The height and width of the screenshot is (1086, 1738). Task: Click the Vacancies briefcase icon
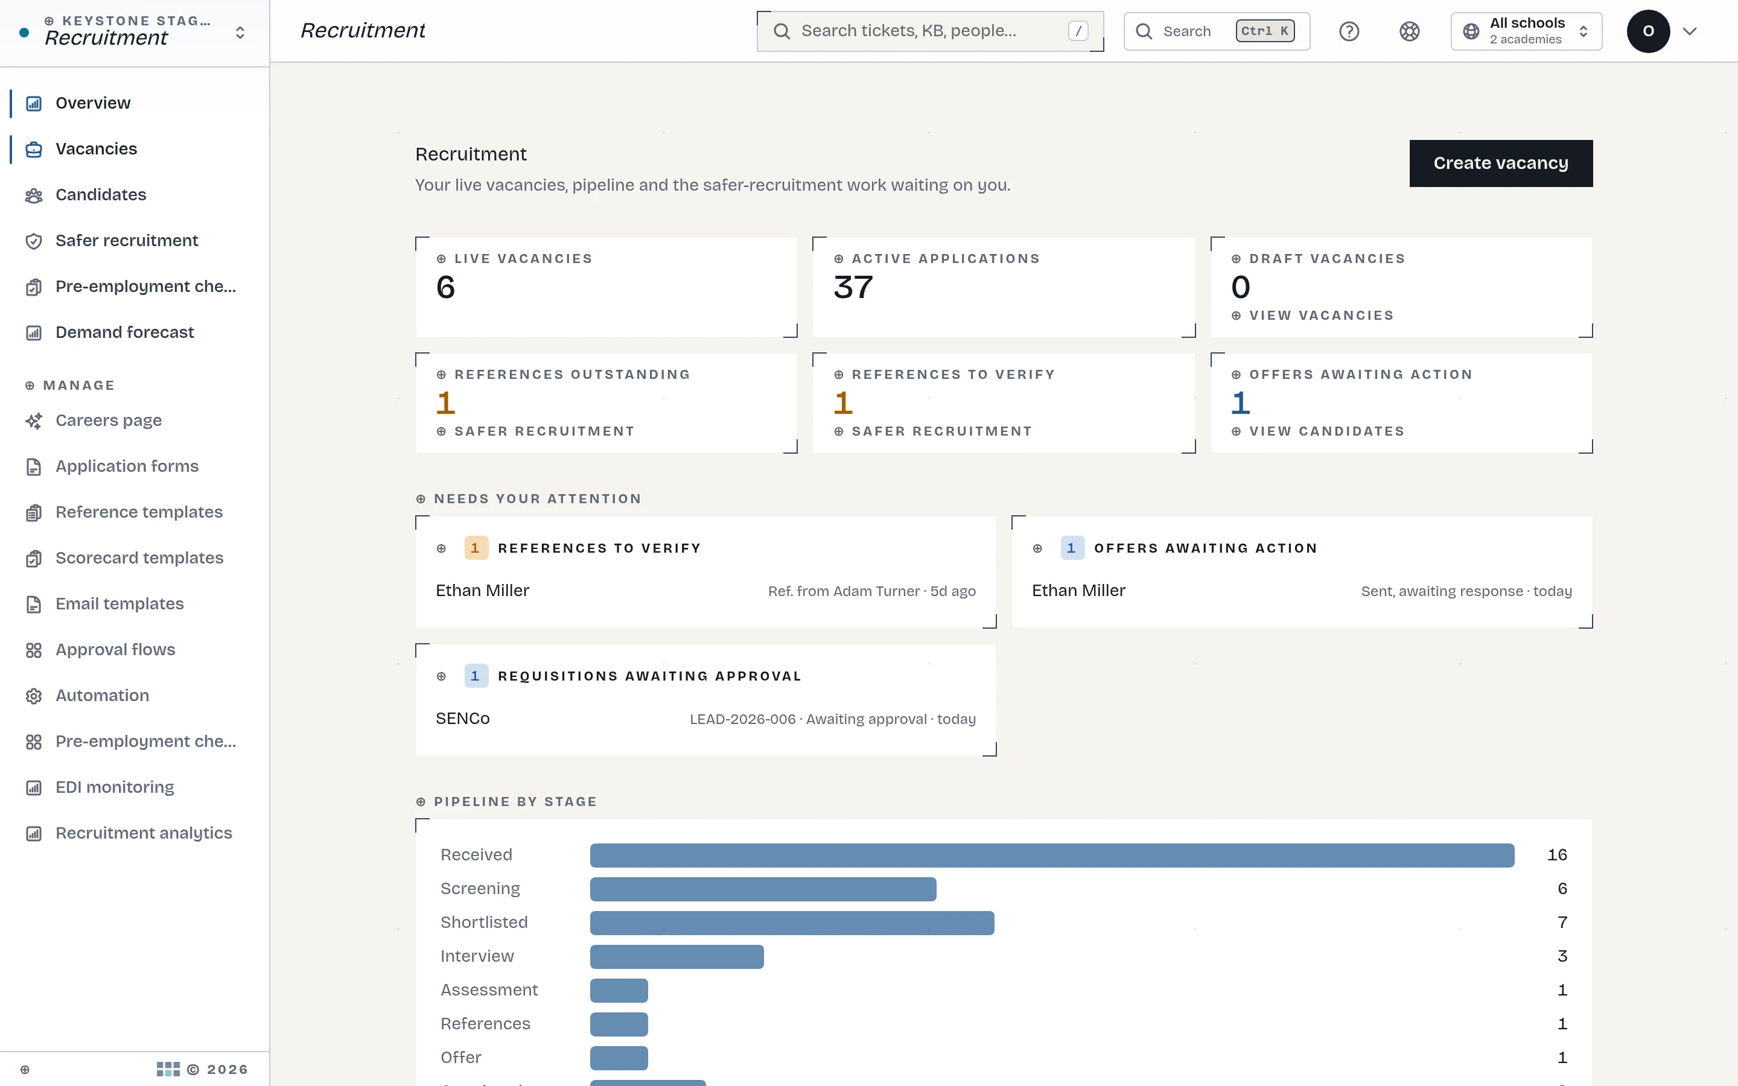[34, 150]
